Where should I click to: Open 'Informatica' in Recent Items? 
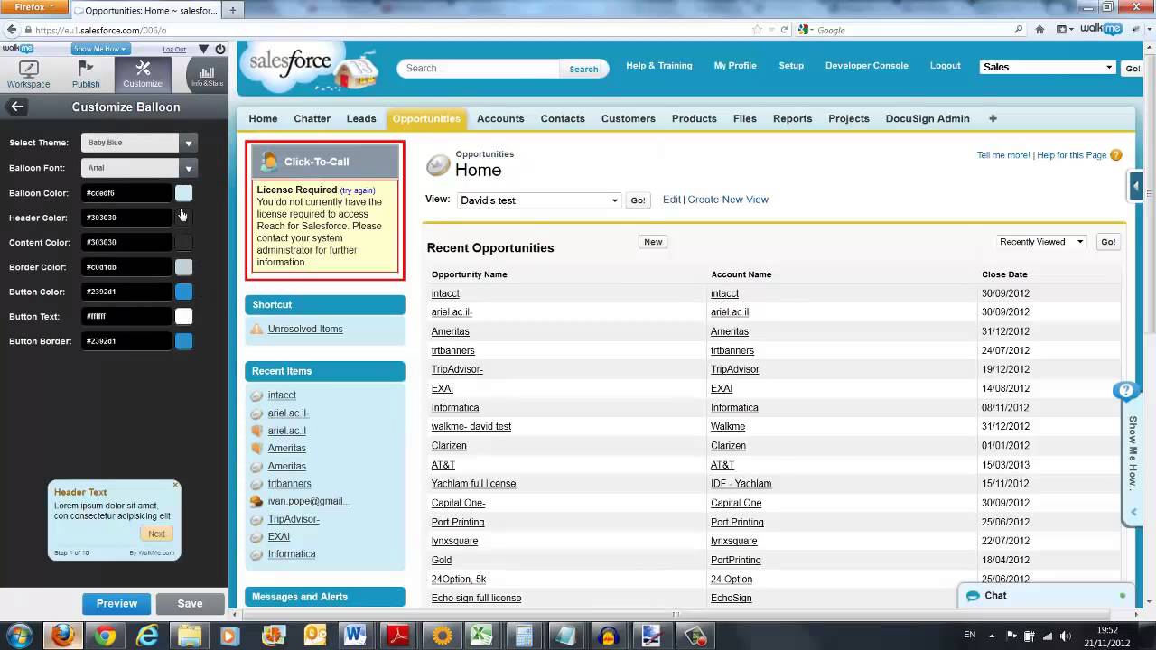(292, 554)
